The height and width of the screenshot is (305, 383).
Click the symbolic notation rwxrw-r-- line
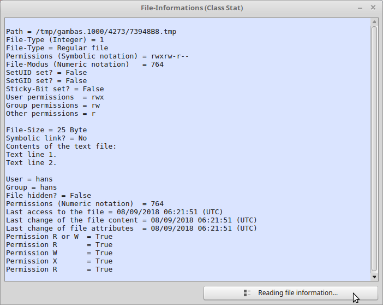[x=97, y=56]
